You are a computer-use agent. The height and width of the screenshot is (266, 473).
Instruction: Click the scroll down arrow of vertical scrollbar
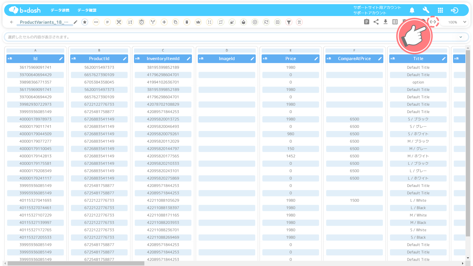pos(468,258)
